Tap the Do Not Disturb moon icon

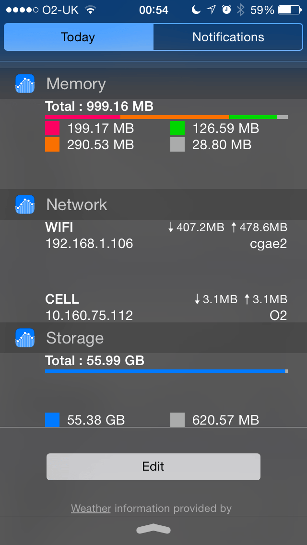(196, 10)
